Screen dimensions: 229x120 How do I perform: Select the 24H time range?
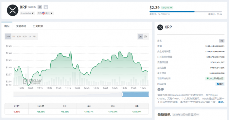[x=8, y=37]
